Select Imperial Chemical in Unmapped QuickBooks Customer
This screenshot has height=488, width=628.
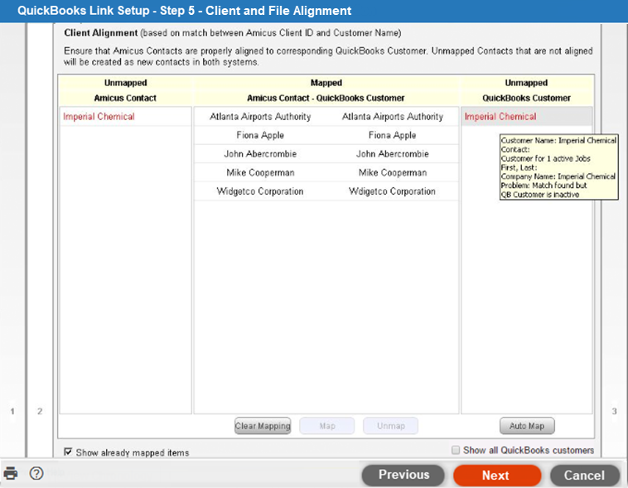pos(526,117)
